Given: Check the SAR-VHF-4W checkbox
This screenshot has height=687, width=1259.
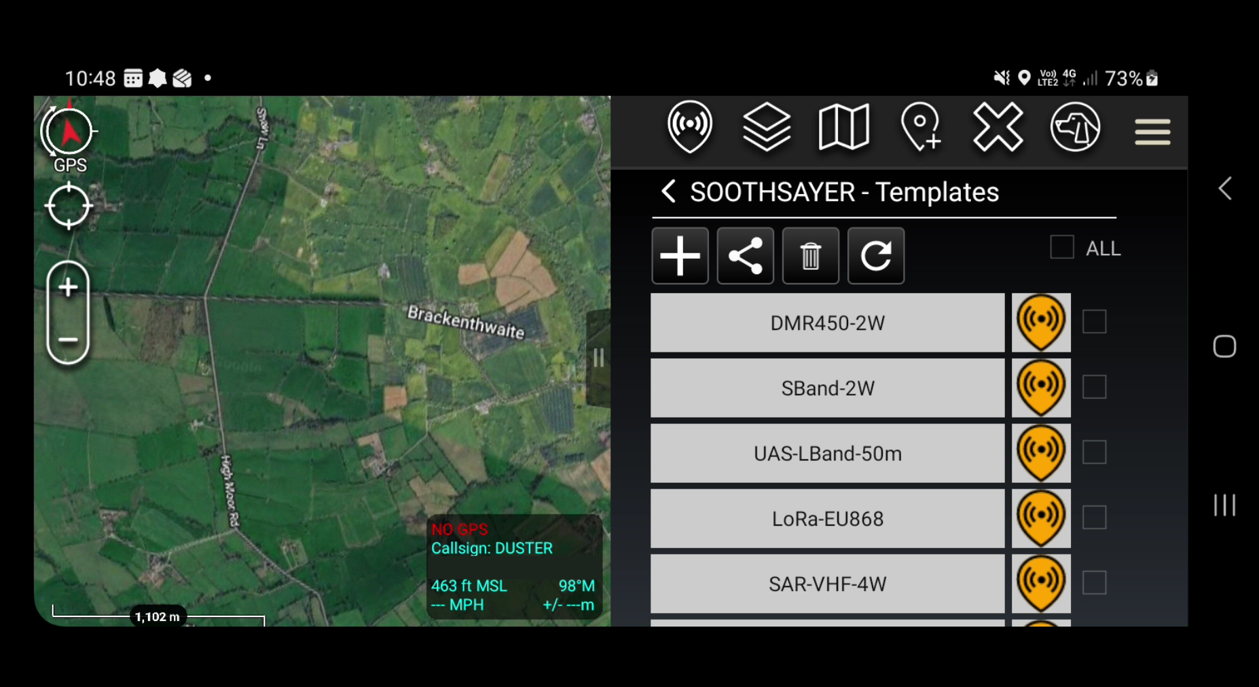Looking at the screenshot, I should 1094,582.
